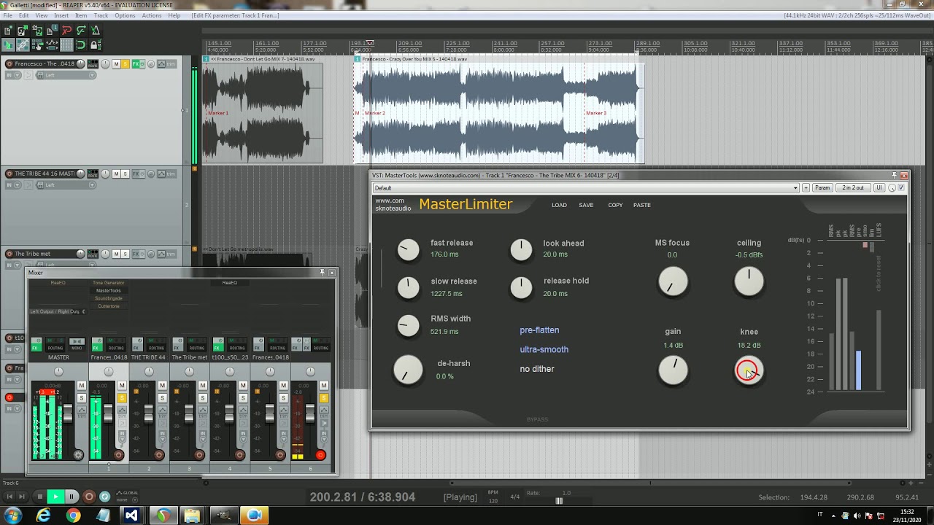The height and width of the screenshot is (525, 934).
Task: Click the Chrome icon in the Windows taskbar
Action: 73,516
